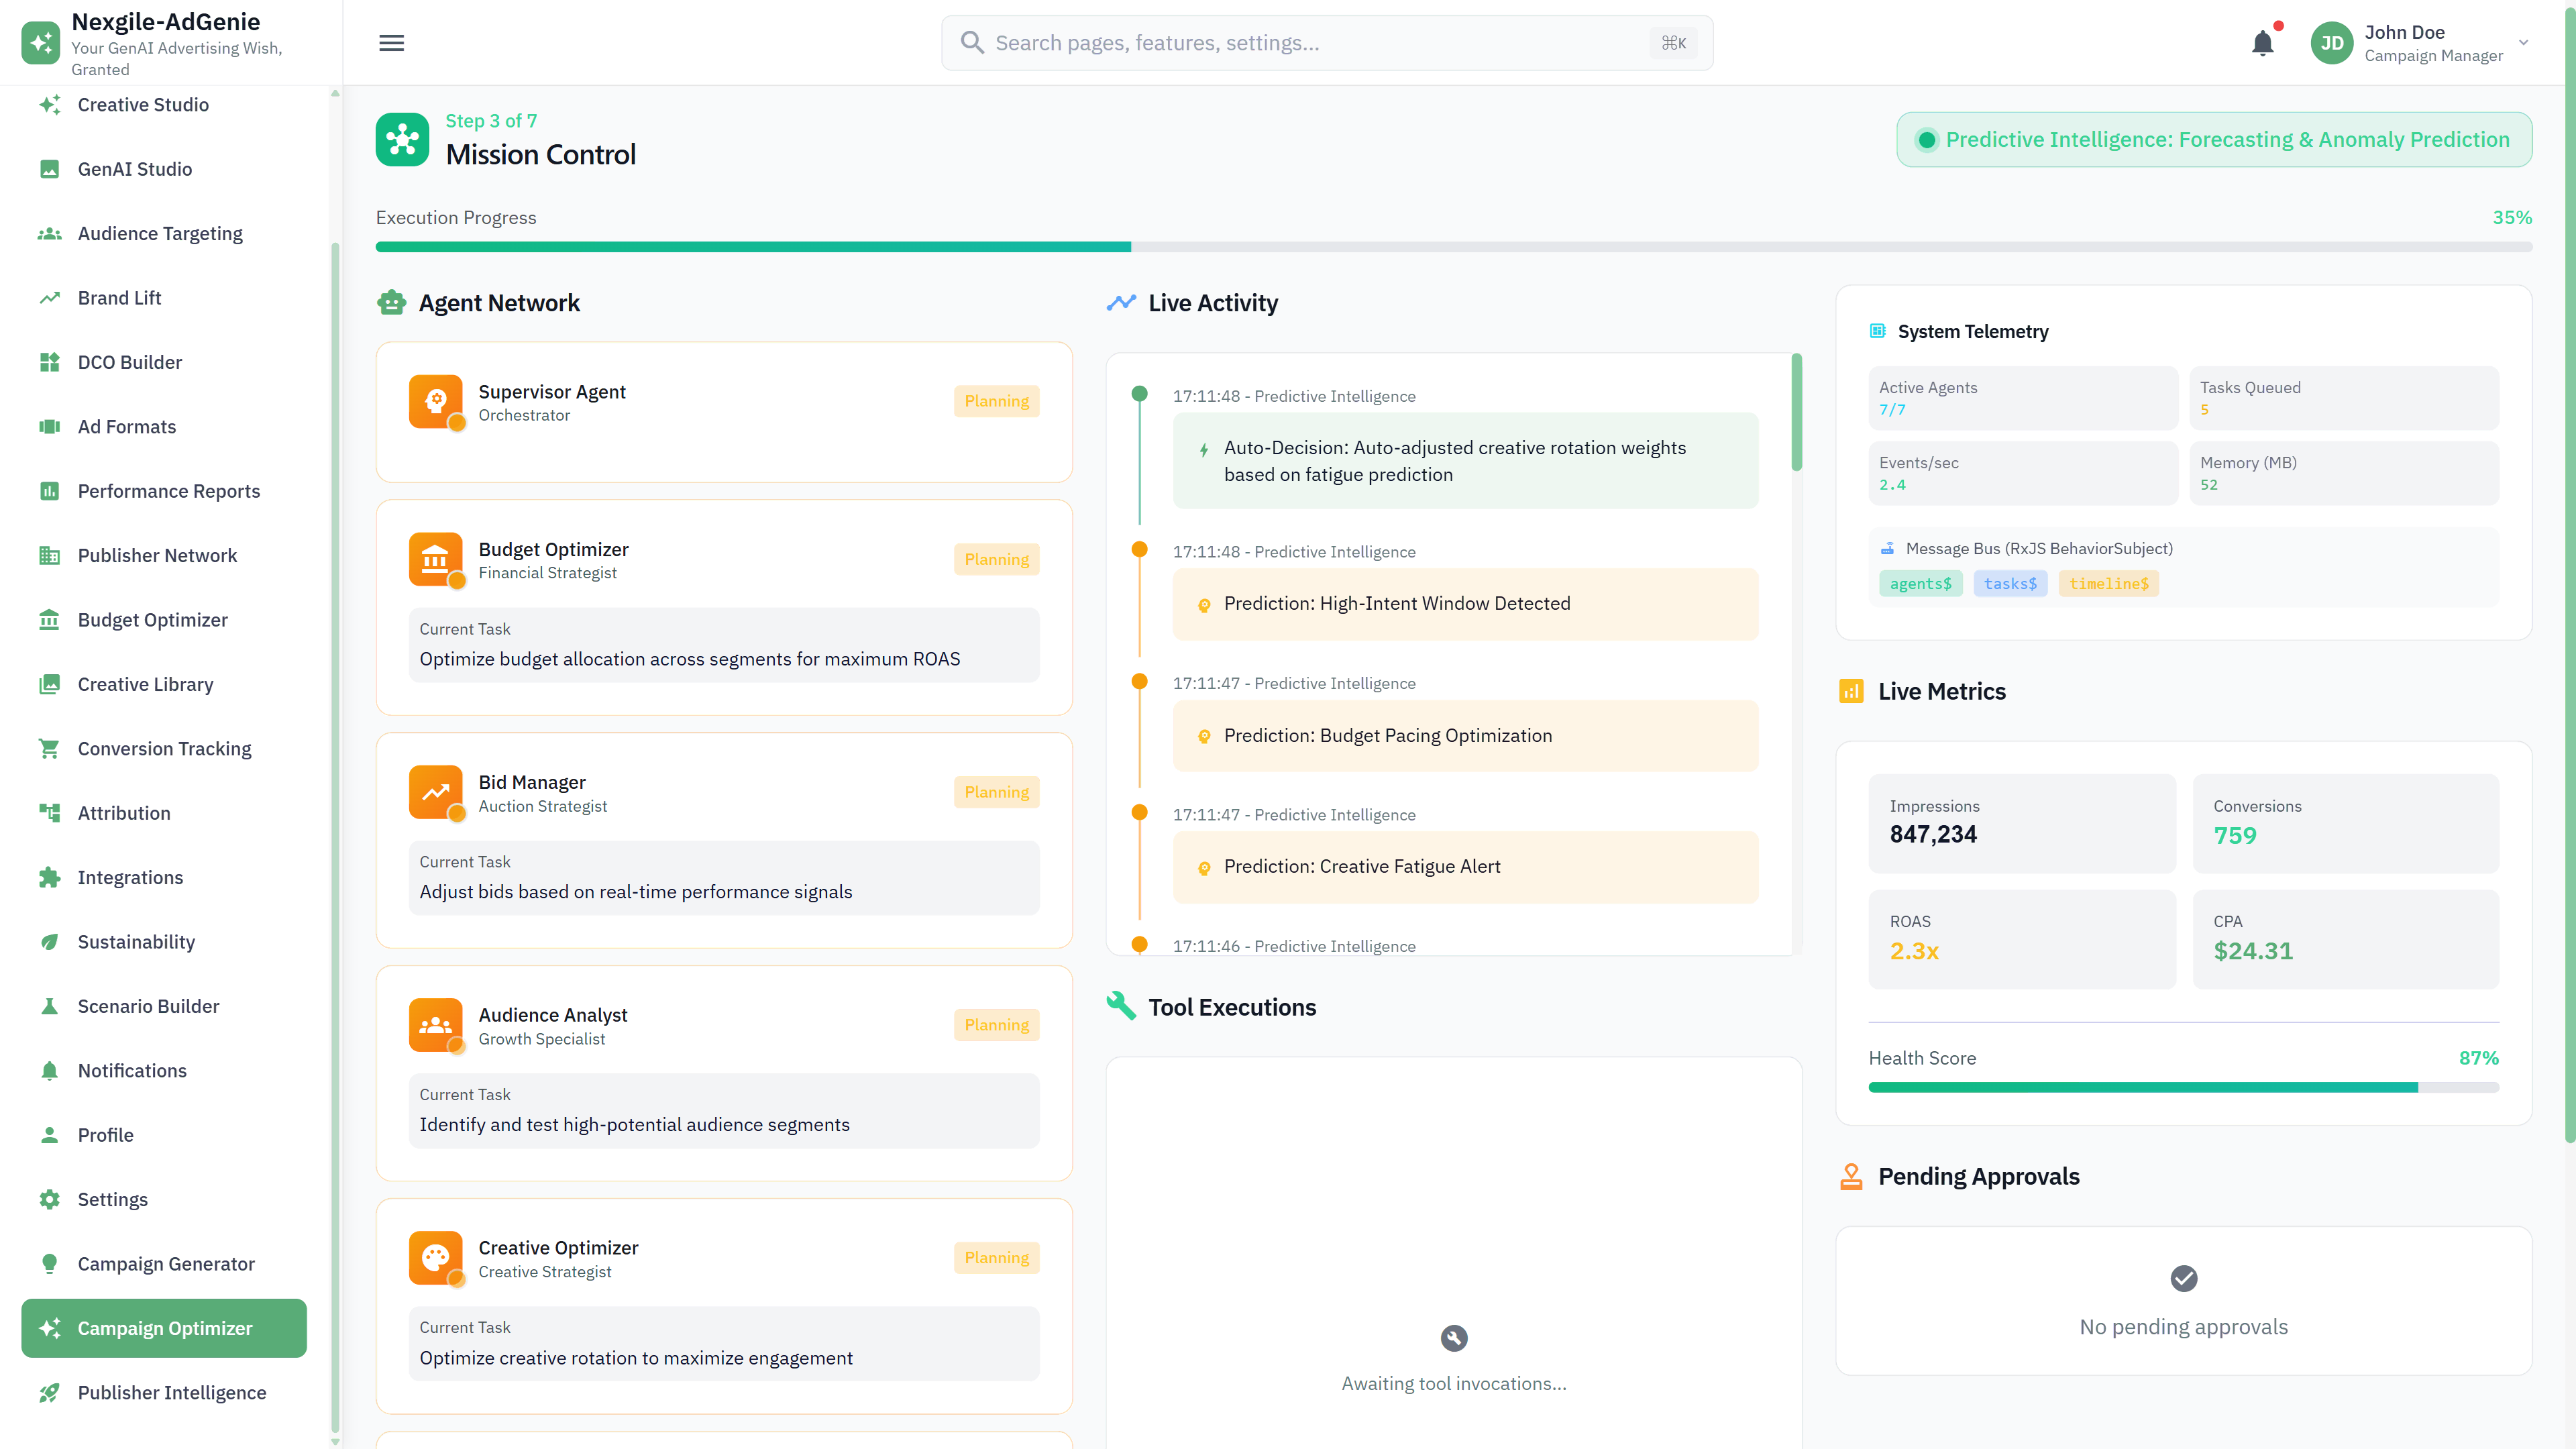
Task: Click the Predictive Intelligence status banner
Action: point(2213,139)
